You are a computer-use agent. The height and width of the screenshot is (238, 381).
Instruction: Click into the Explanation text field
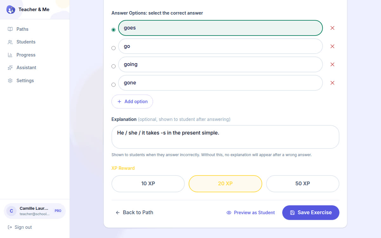pos(225,137)
